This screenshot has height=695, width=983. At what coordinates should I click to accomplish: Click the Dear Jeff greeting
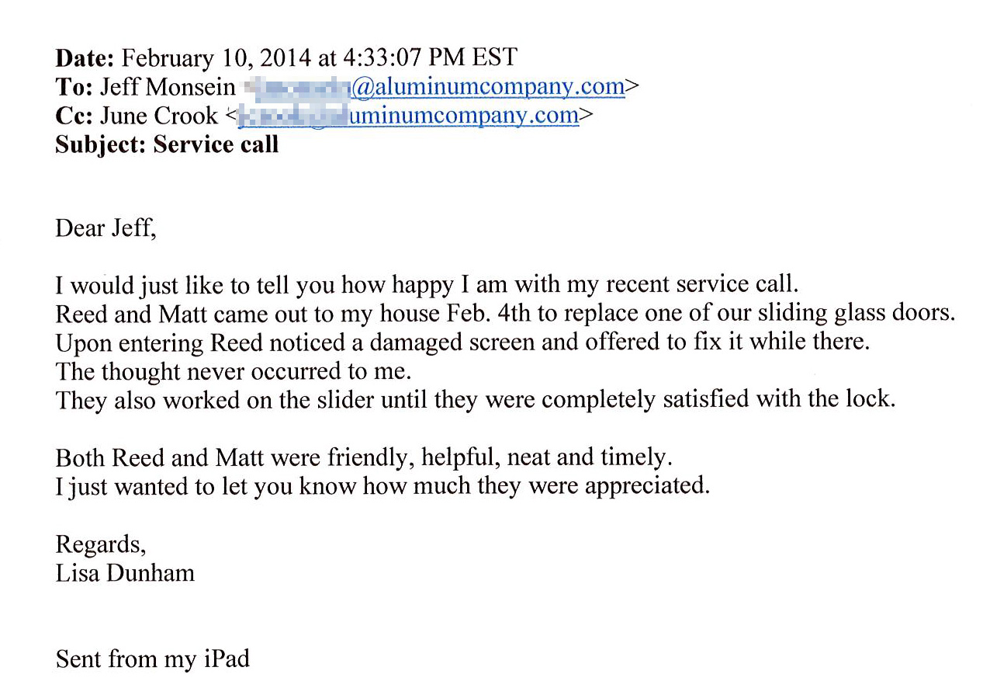[106, 229]
